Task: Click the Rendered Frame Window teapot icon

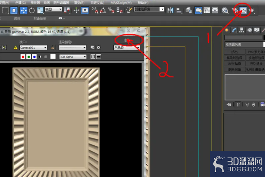Action: [x=243, y=10]
